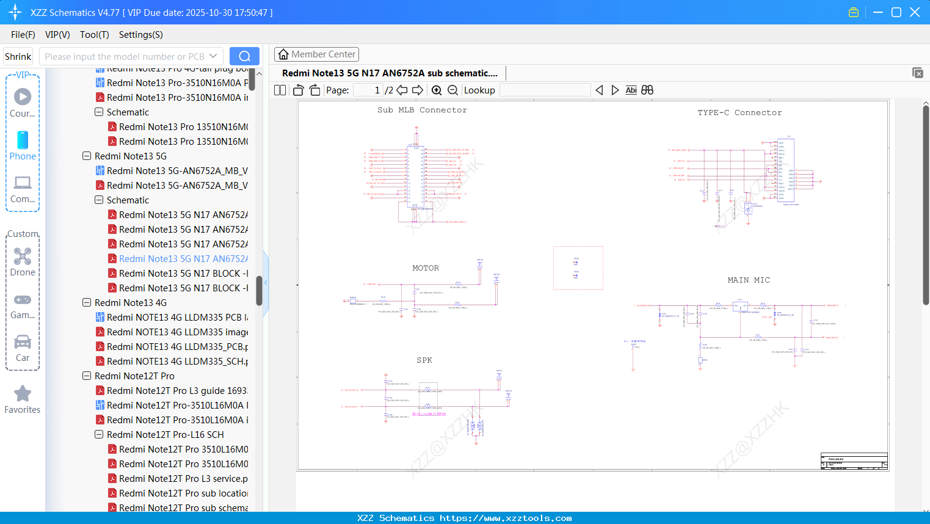Image resolution: width=930 pixels, height=524 pixels.
Task: Click the Shrink button
Action: click(18, 56)
